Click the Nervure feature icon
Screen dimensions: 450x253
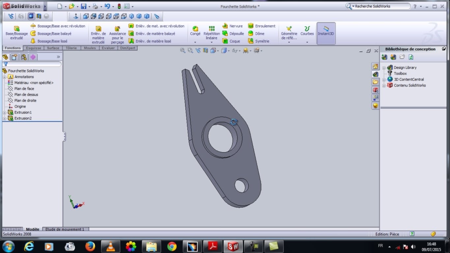pyautogui.click(x=225, y=26)
